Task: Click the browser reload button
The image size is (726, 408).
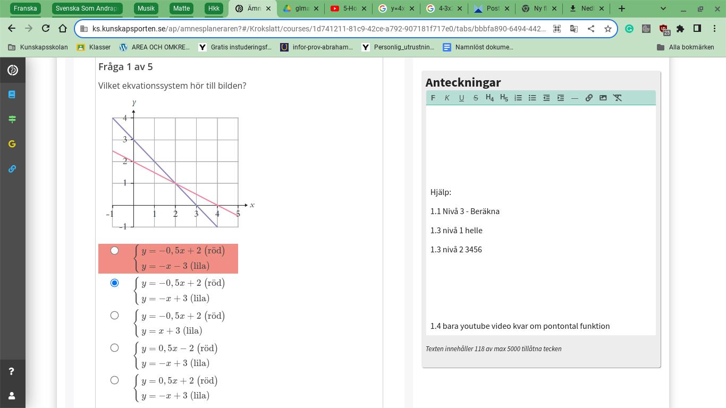Action: tap(46, 29)
